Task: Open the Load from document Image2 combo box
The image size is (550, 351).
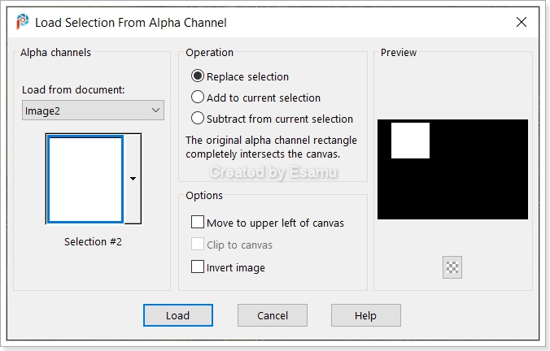Action: click(93, 110)
